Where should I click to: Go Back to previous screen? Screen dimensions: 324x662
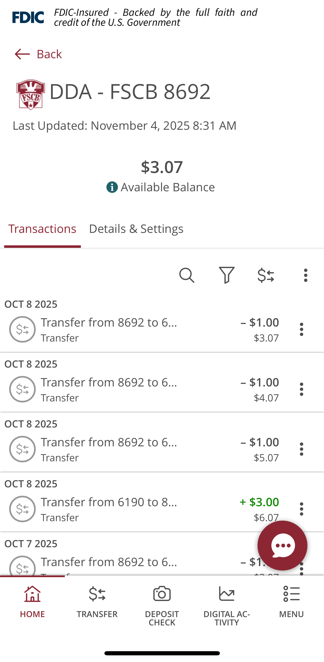(x=38, y=54)
